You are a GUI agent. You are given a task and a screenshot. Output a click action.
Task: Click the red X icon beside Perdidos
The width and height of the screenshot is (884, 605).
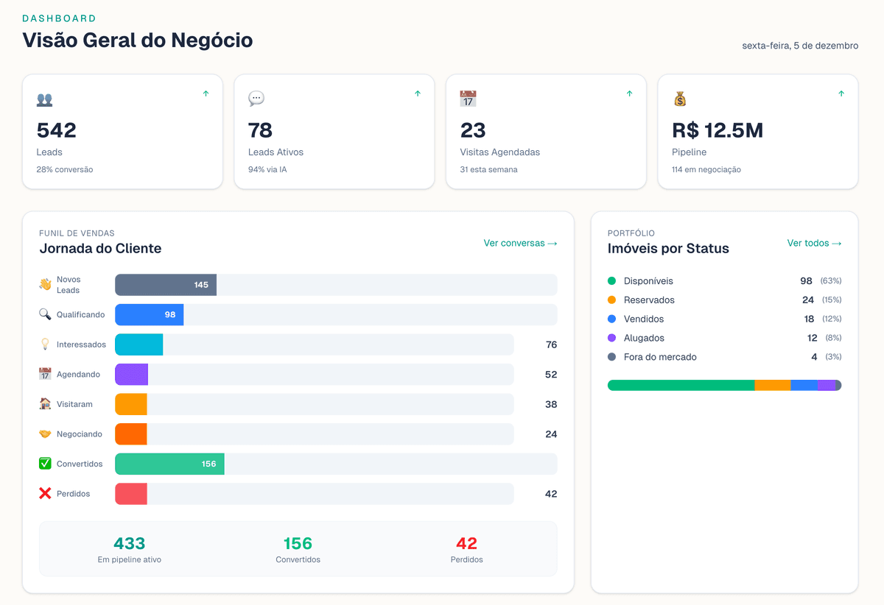tap(46, 493)
